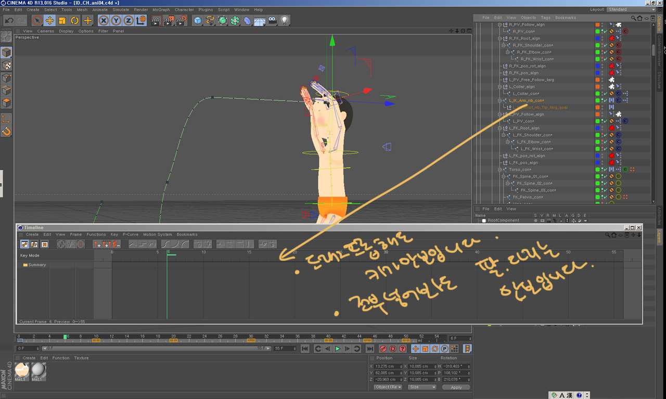The image size is (666, 399).
Task: Select the Live Selection tool
Action: click(37, 21)
